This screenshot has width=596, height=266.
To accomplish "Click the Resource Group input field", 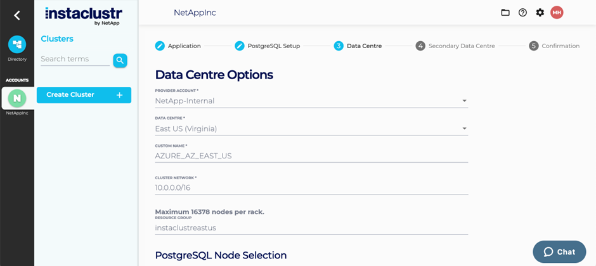I will pos(311,228).
